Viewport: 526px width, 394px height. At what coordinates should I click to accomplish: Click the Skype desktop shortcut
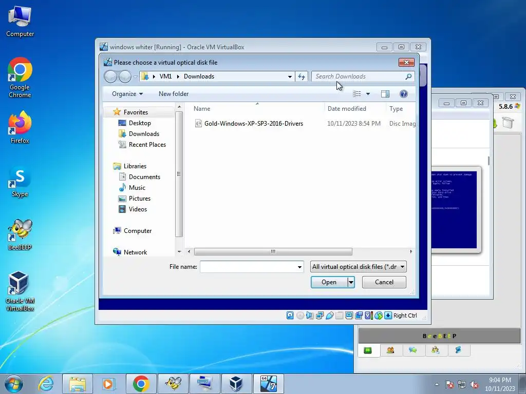[20, 182]
